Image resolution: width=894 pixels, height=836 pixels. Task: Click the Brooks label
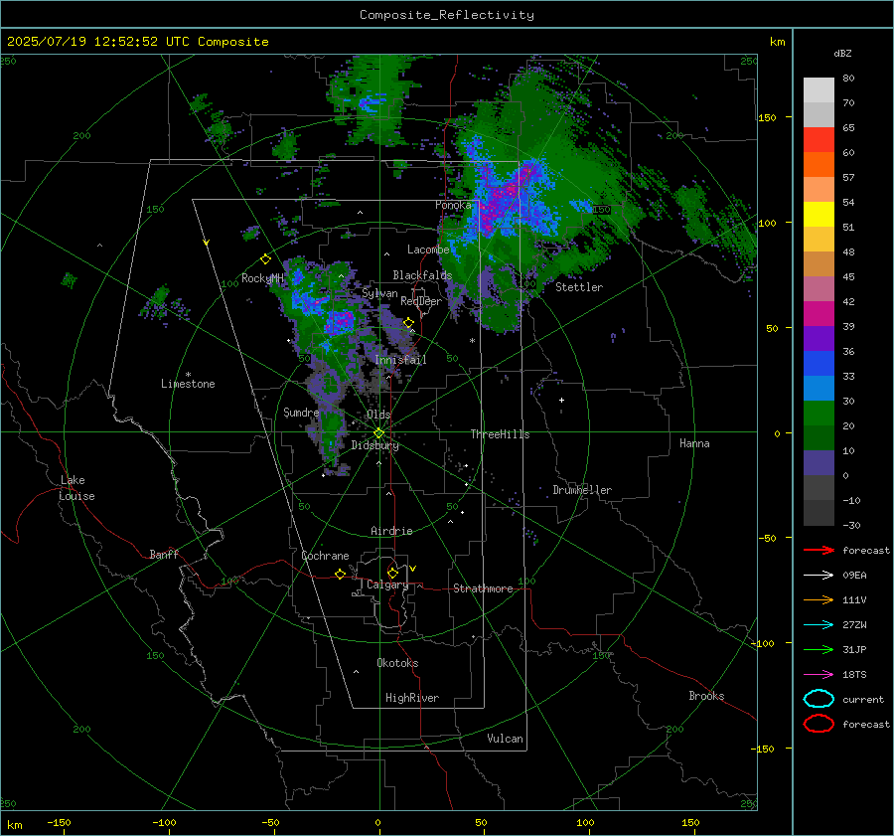[706, 696]
